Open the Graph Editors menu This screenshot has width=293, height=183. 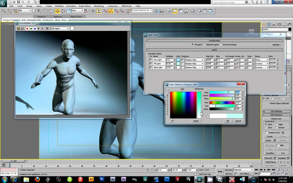(x=85, y=6)
